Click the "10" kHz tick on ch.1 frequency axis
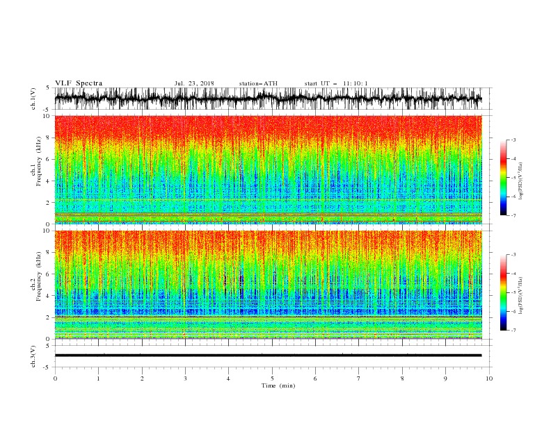The height and width of the screenshot is (425, 551). [47, 116]
